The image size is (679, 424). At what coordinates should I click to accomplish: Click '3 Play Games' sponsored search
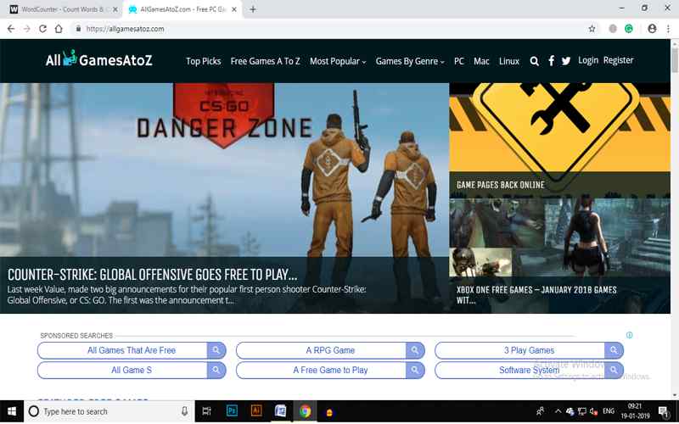click(x=529, y=350)
